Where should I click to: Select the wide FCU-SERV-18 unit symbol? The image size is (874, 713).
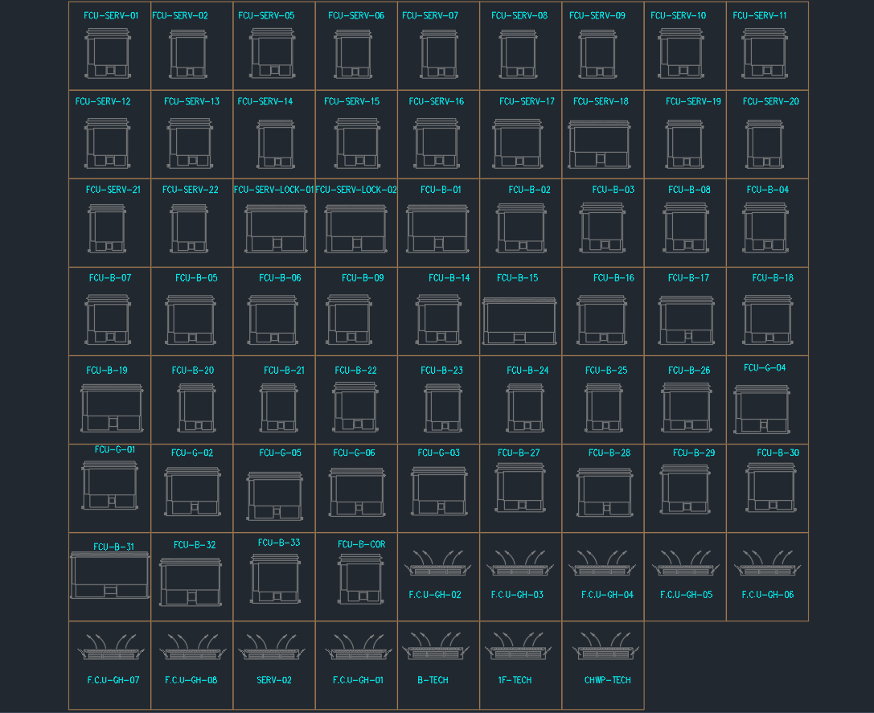tap(599, 144)
